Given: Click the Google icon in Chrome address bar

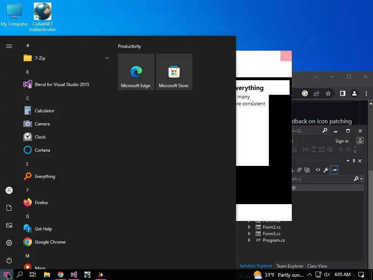Looking at the screenshot, I should pyautogui.click(x=305, y=94).
